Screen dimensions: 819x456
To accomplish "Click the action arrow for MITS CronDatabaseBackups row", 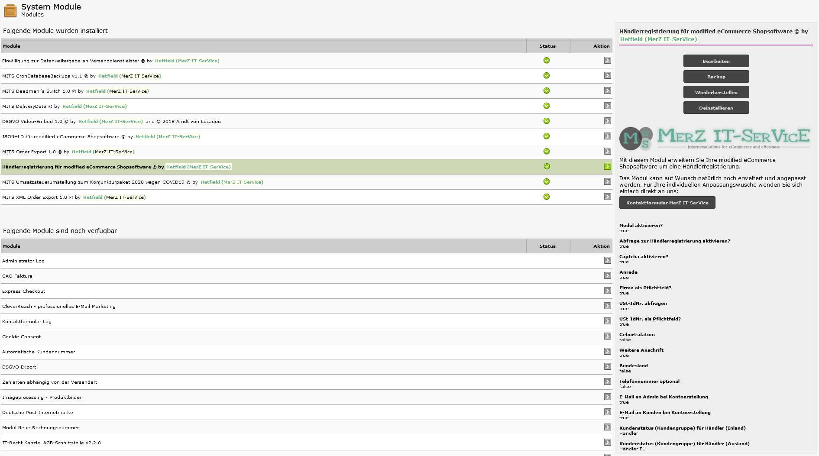I will (608, 76).
